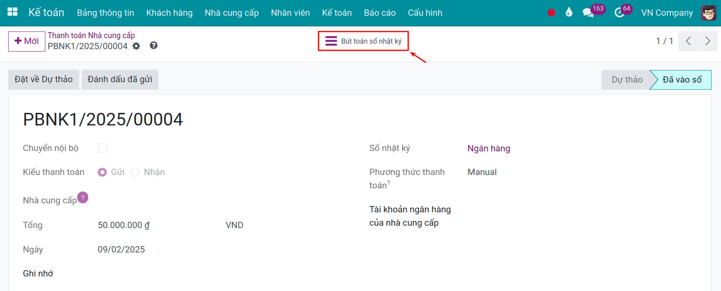Image resolution: width=721 pixels, height=291 pixels.
Task: Click the pager counter 1 / 1
Action: click(664, 41)
